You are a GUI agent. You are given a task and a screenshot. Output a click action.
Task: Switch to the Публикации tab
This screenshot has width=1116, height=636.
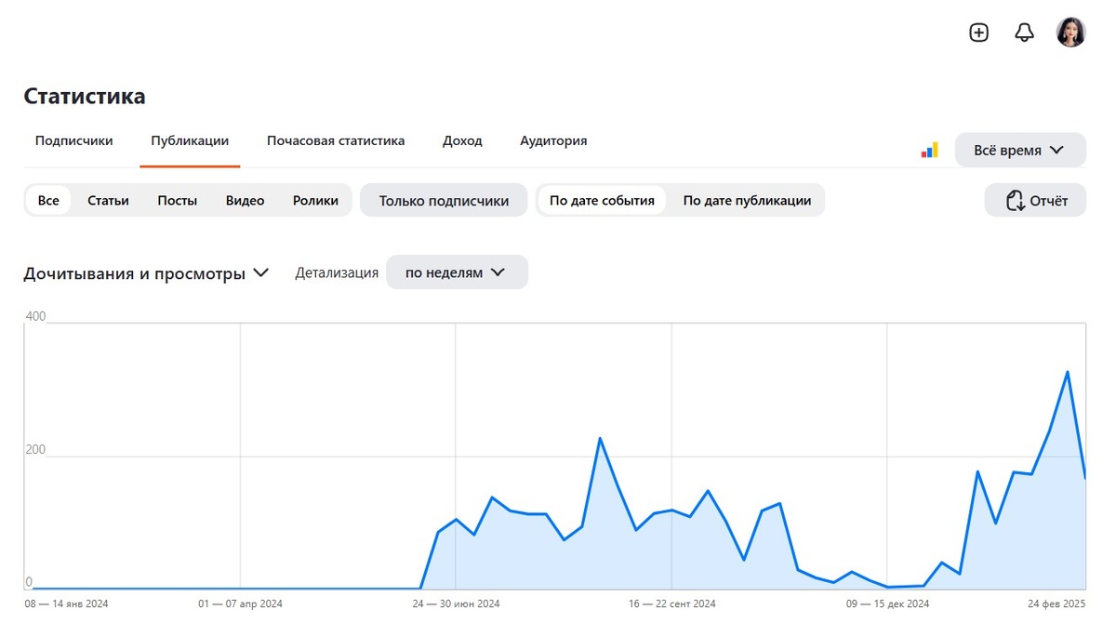190,141
